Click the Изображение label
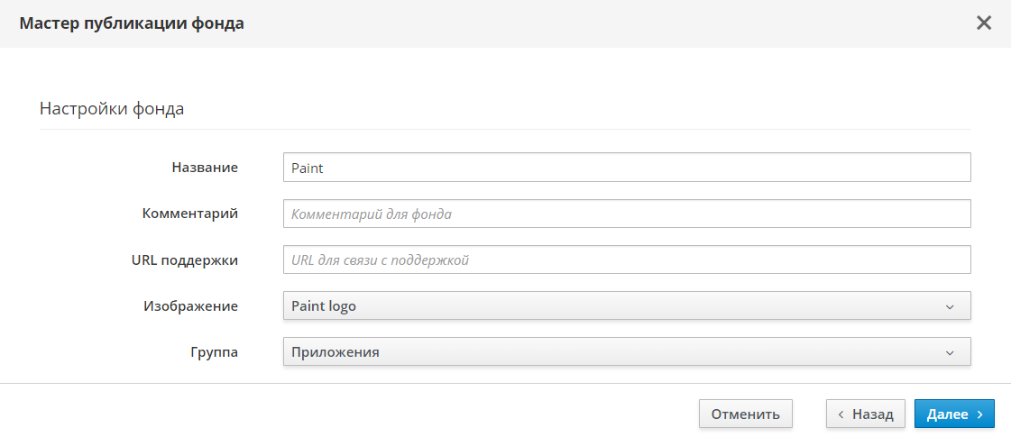Image resolution: width=1011 pixels, height=446 pixels. [x=190, y=306]
